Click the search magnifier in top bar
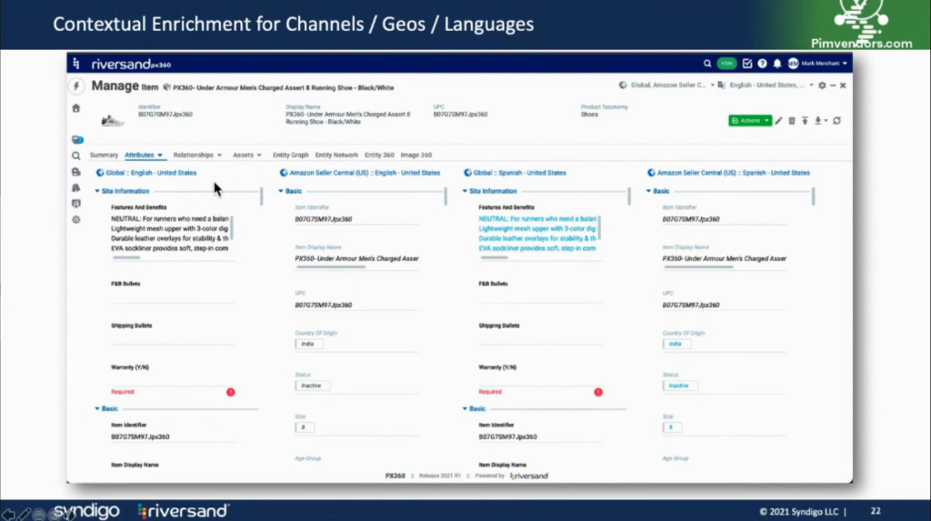 [707, 64]
